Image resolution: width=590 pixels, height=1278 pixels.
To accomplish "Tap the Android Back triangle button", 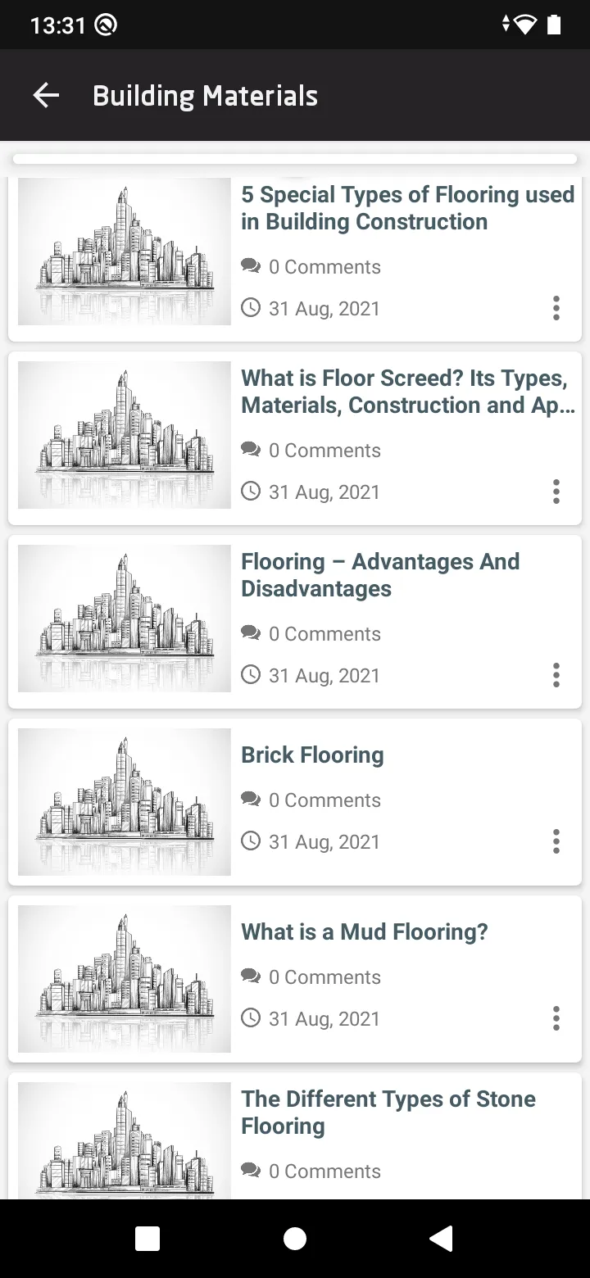I will click(x=441, y=1239).
